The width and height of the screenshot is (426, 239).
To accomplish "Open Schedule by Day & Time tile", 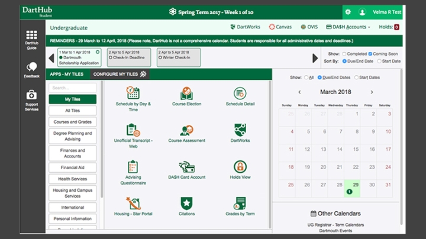I will [133, 99].
